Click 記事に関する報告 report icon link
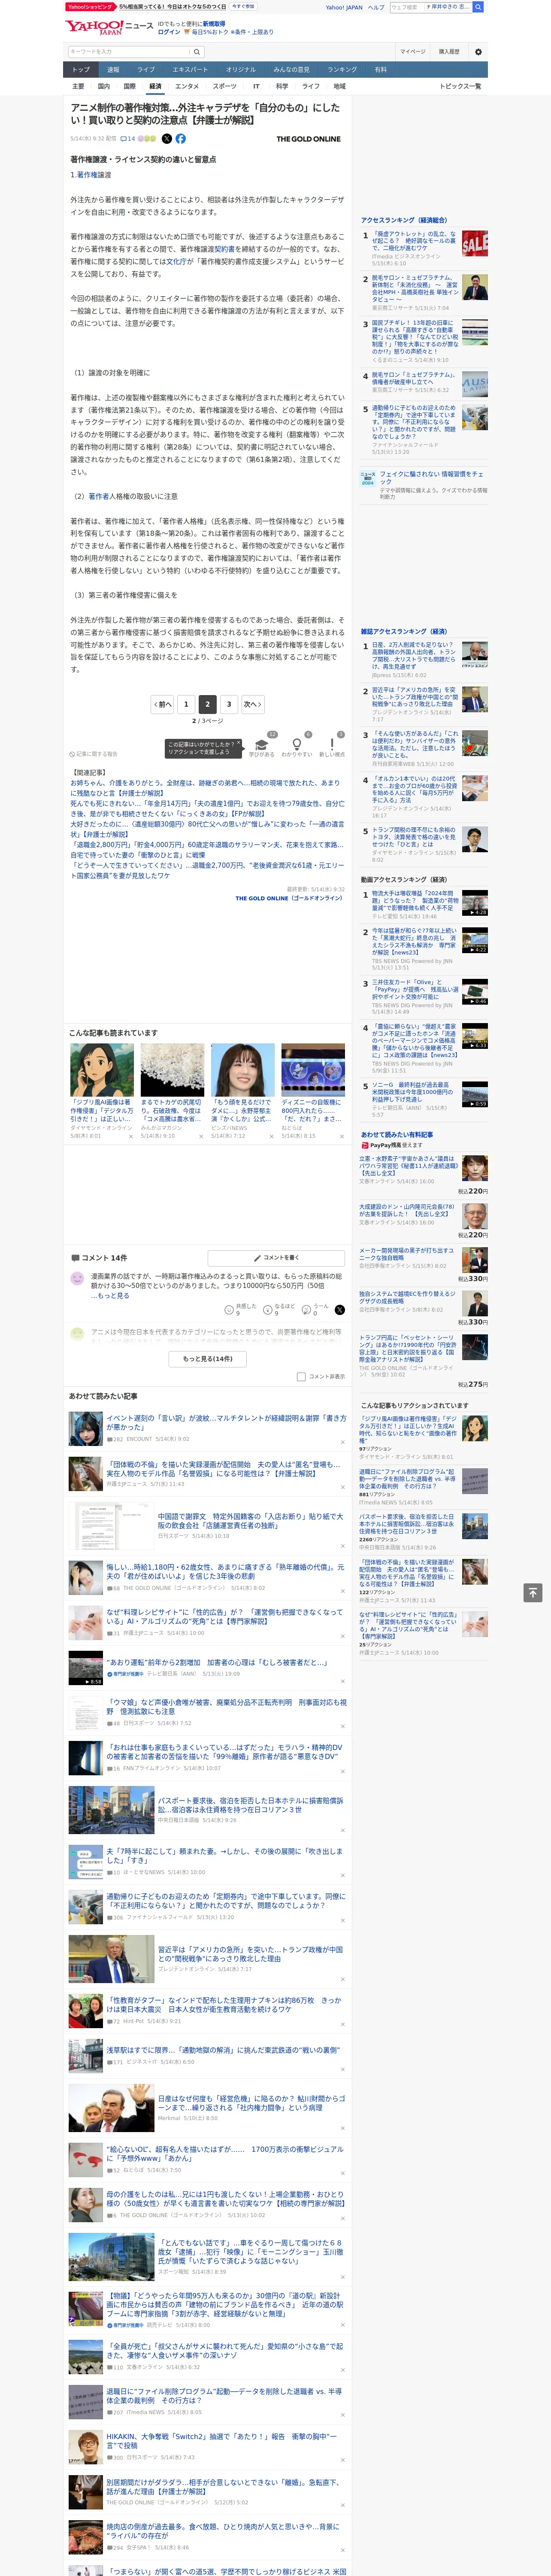551x2576 pixels. tap(93, 754)
